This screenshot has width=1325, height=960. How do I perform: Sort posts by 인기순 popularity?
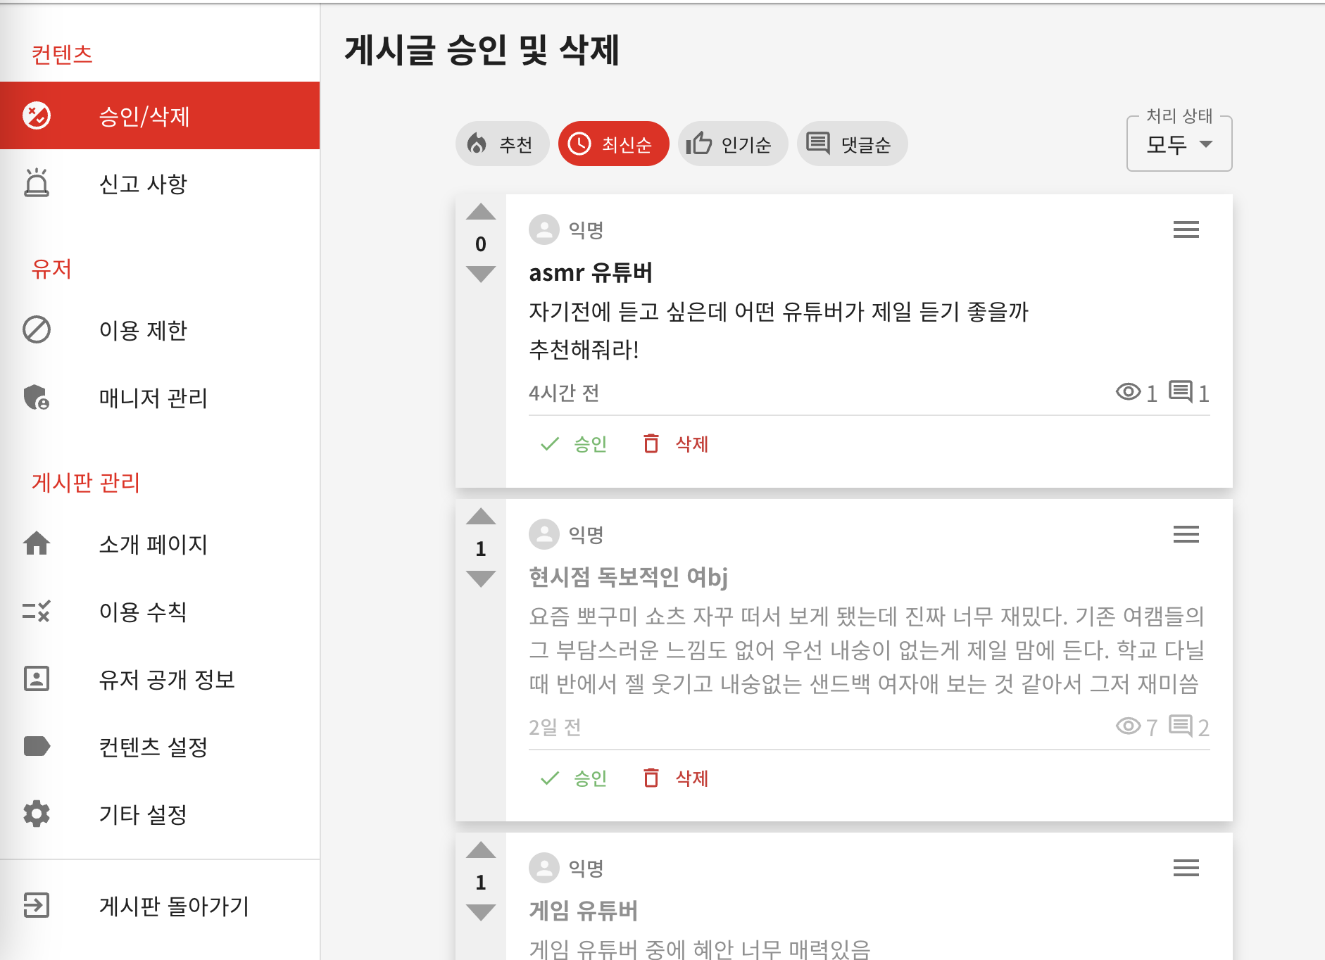[x=732, y=144]
